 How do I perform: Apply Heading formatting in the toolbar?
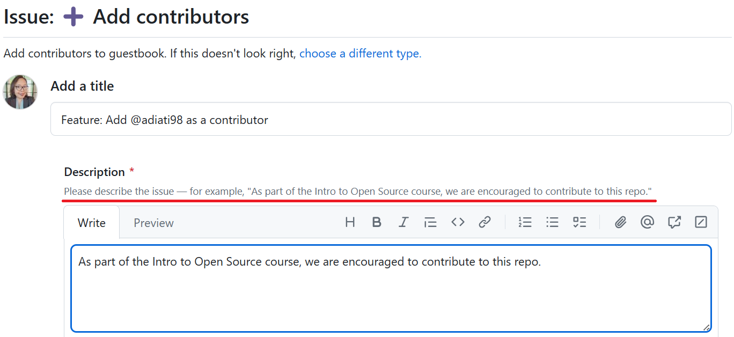350,222
